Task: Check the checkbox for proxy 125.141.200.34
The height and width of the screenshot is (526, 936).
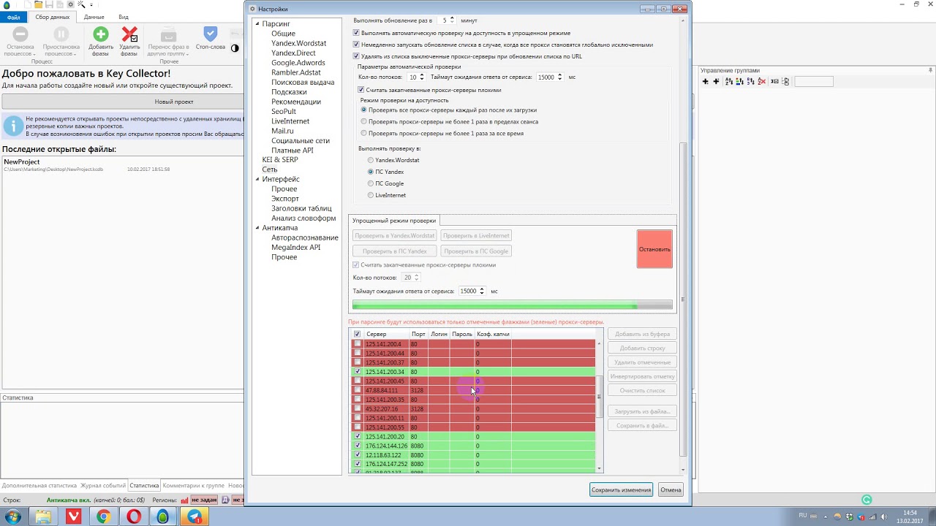Action: [358, 372]
